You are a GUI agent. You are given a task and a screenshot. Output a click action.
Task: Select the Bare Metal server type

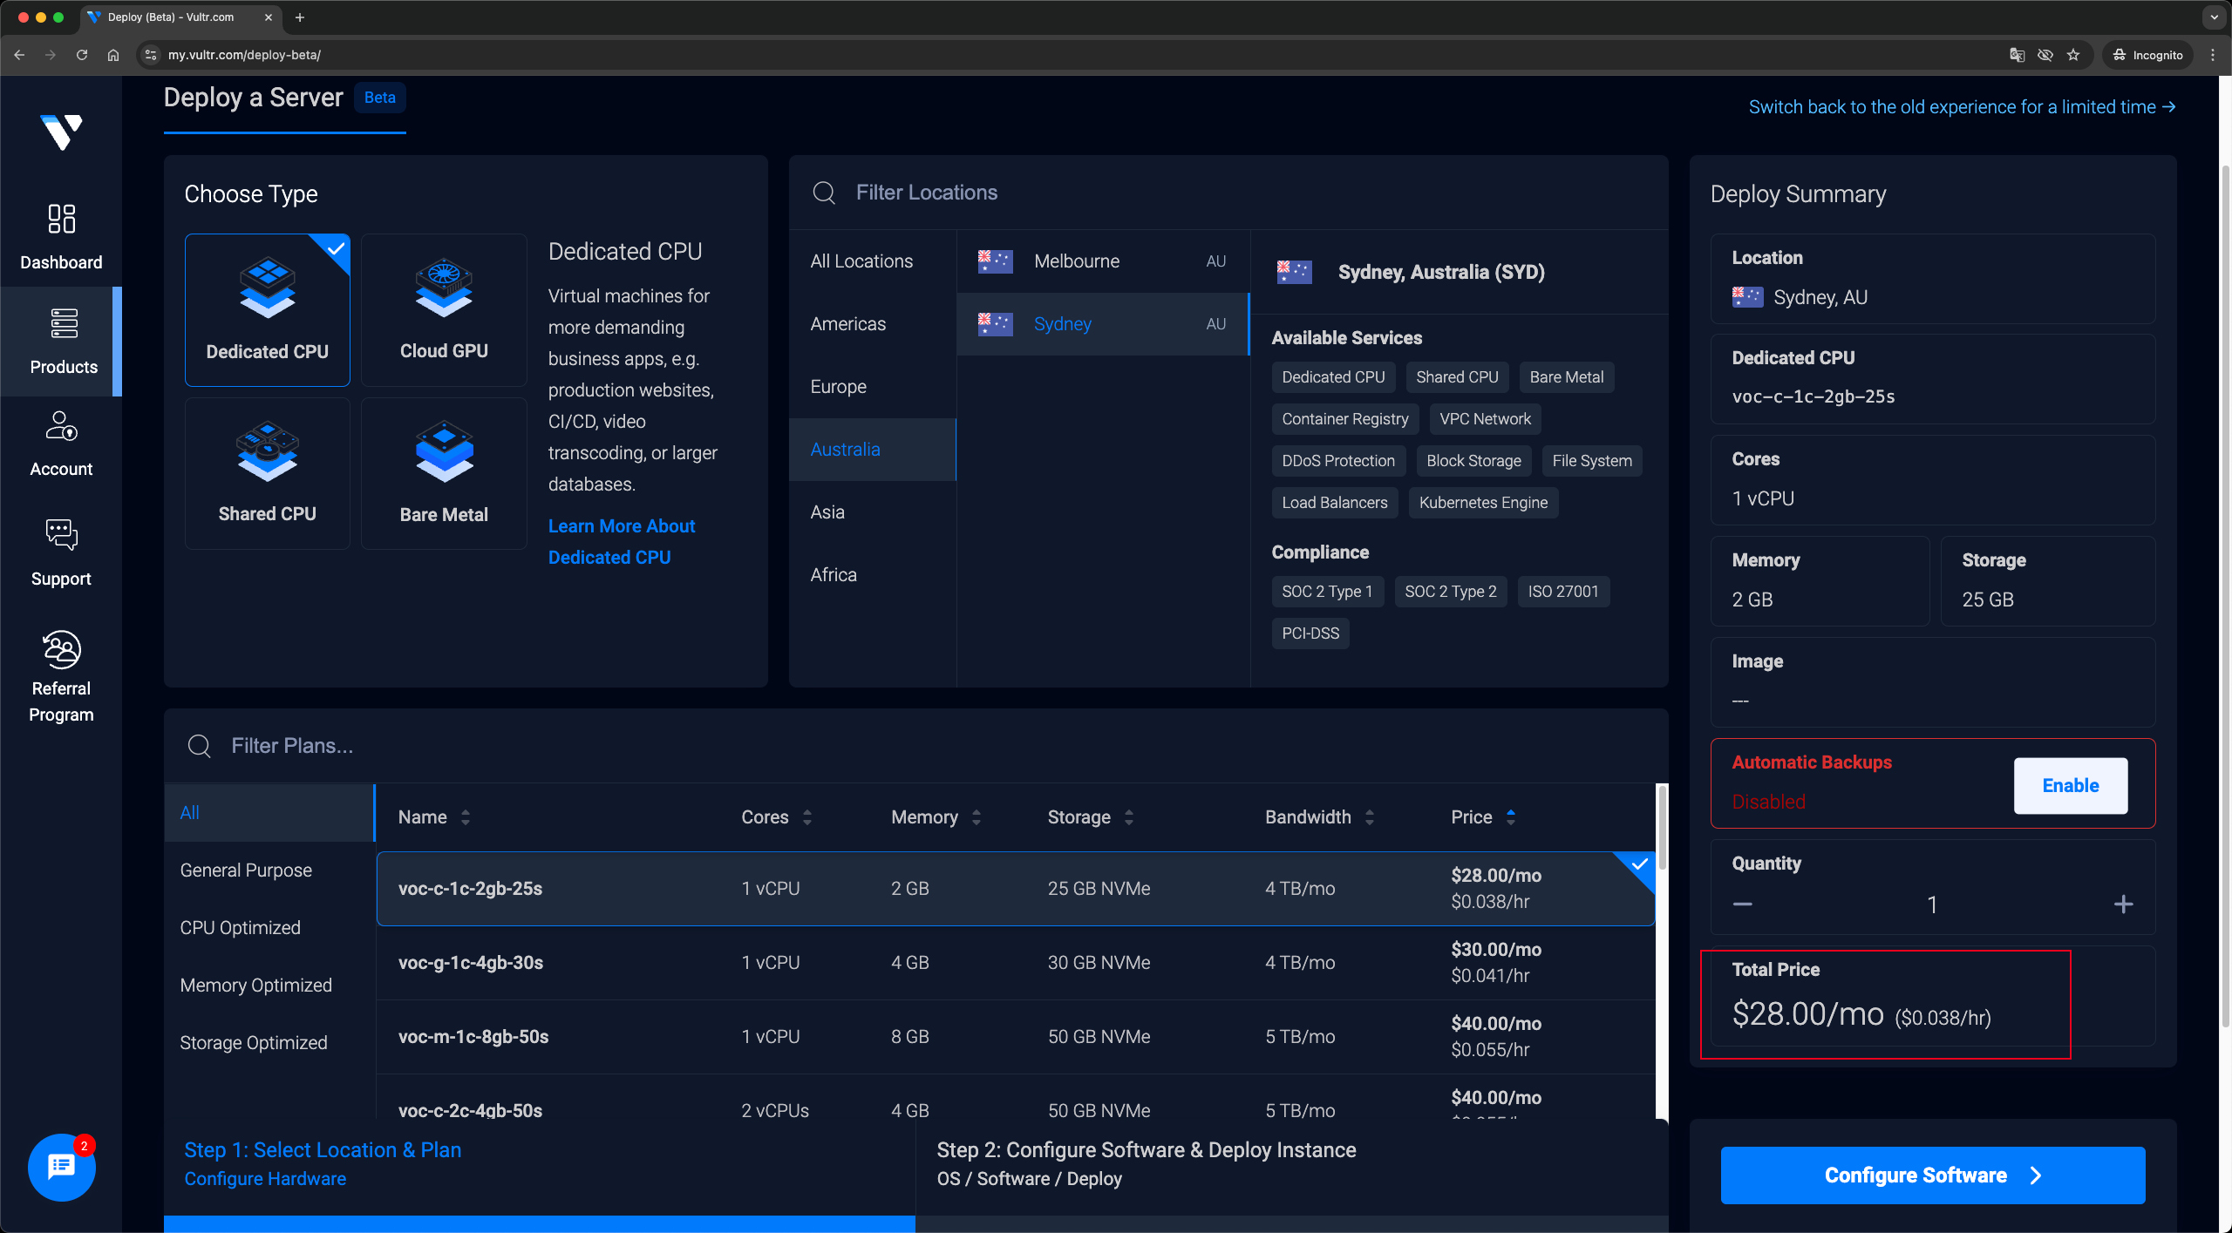pos(444,473)
